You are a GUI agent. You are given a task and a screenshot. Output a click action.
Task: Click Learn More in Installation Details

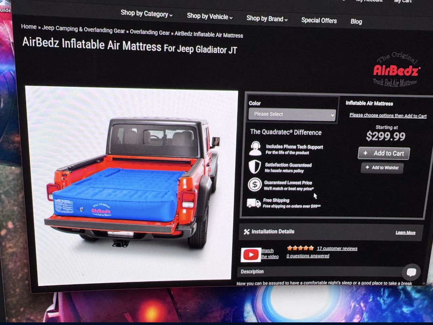point(405,232)
